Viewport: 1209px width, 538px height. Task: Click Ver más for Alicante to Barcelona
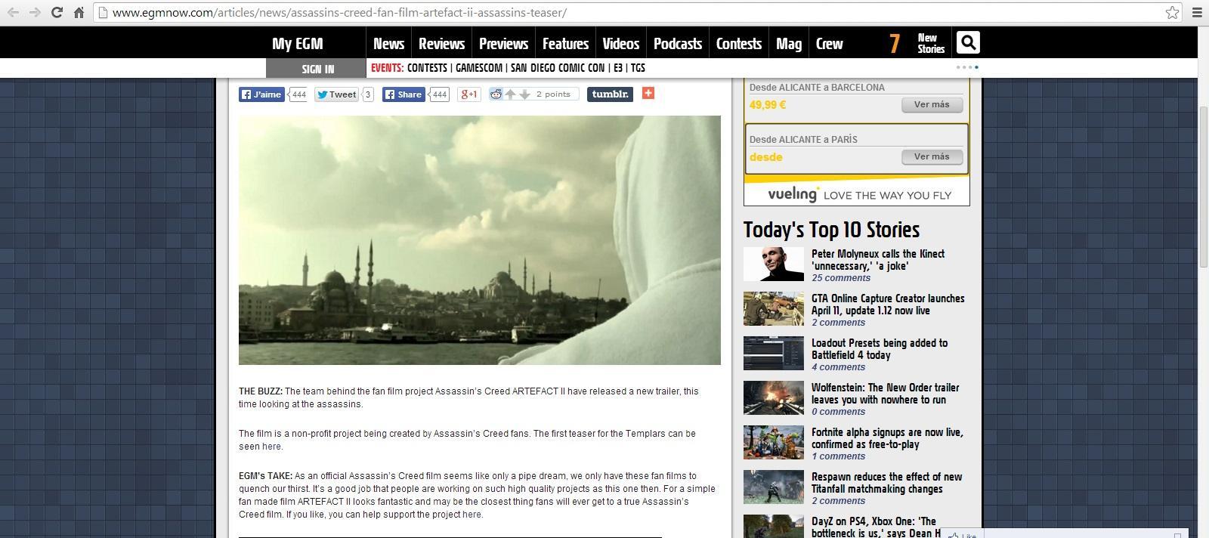931,105
